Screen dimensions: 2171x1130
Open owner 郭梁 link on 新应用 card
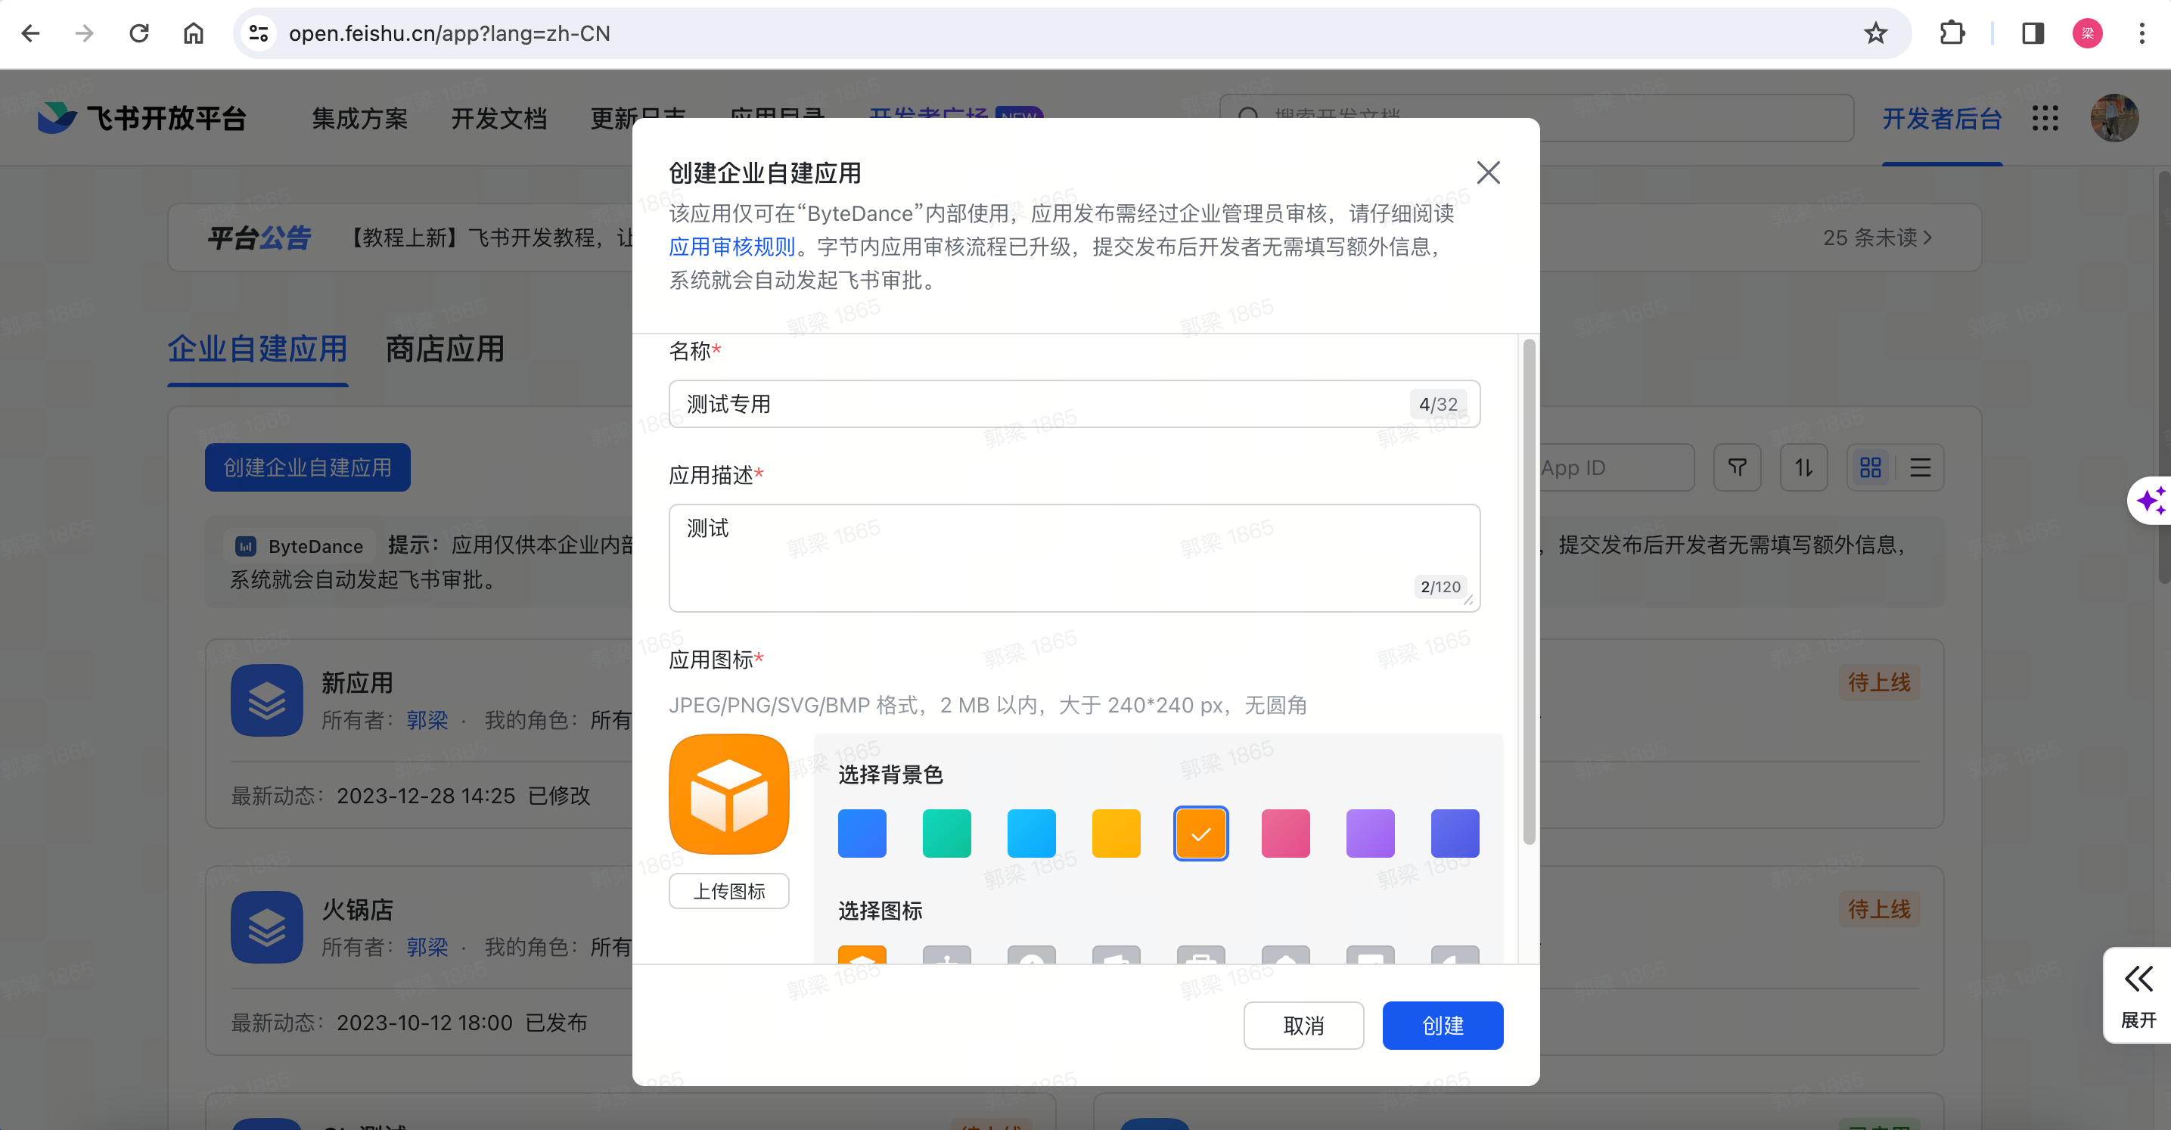(x=427, y=721)
